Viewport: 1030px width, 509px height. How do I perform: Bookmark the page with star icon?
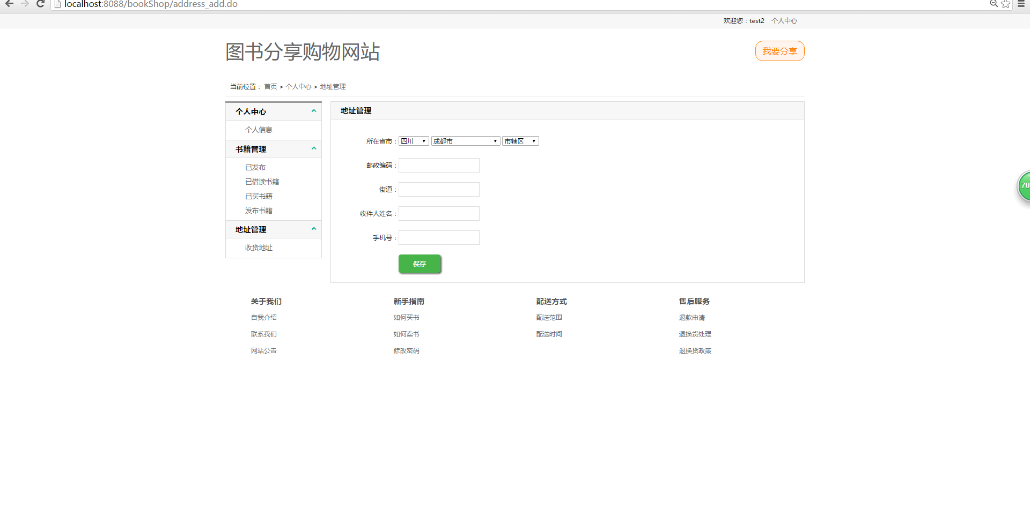coord(1006,4)
